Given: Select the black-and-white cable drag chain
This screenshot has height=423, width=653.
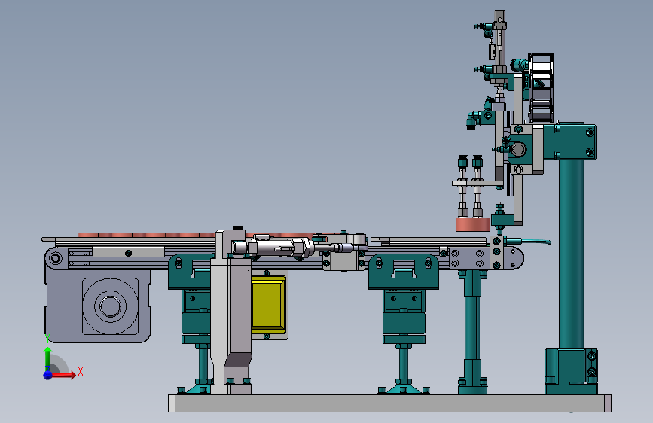Looking at the screenshot, I should click(x=541, y=87).
